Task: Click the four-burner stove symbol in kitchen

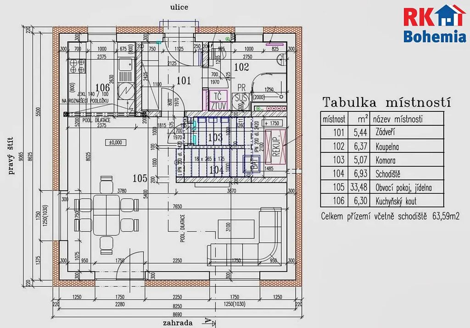Action: 77,67
